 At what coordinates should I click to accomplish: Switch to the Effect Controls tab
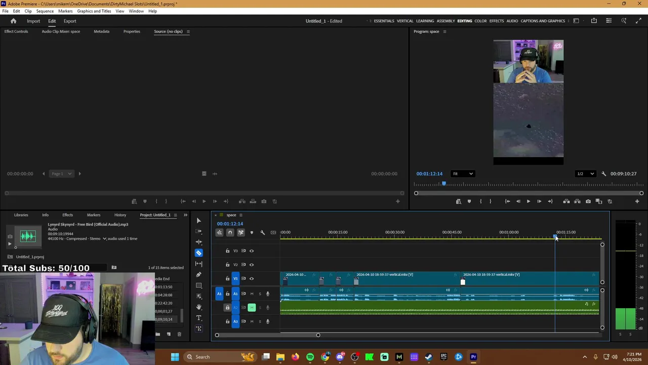tap(16, 31)
